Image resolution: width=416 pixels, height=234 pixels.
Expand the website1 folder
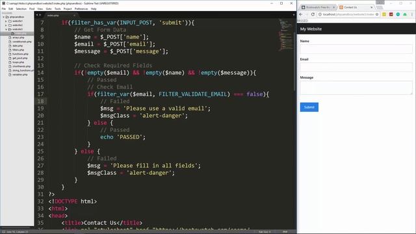(x=6, y=21)
